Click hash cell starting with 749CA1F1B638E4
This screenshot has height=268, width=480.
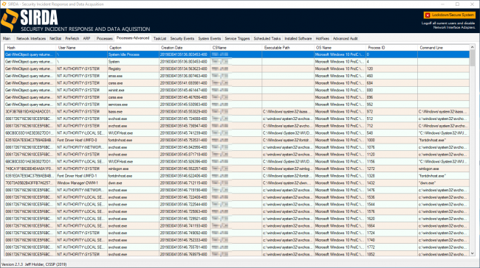[30, 169]
